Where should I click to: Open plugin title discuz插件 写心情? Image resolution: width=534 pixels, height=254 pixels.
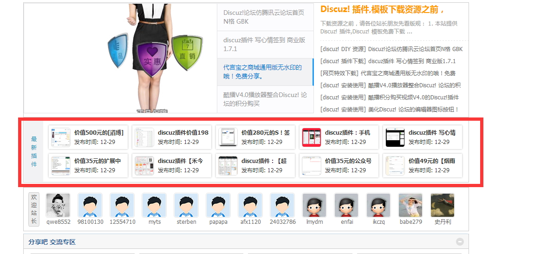click(432, 133)
